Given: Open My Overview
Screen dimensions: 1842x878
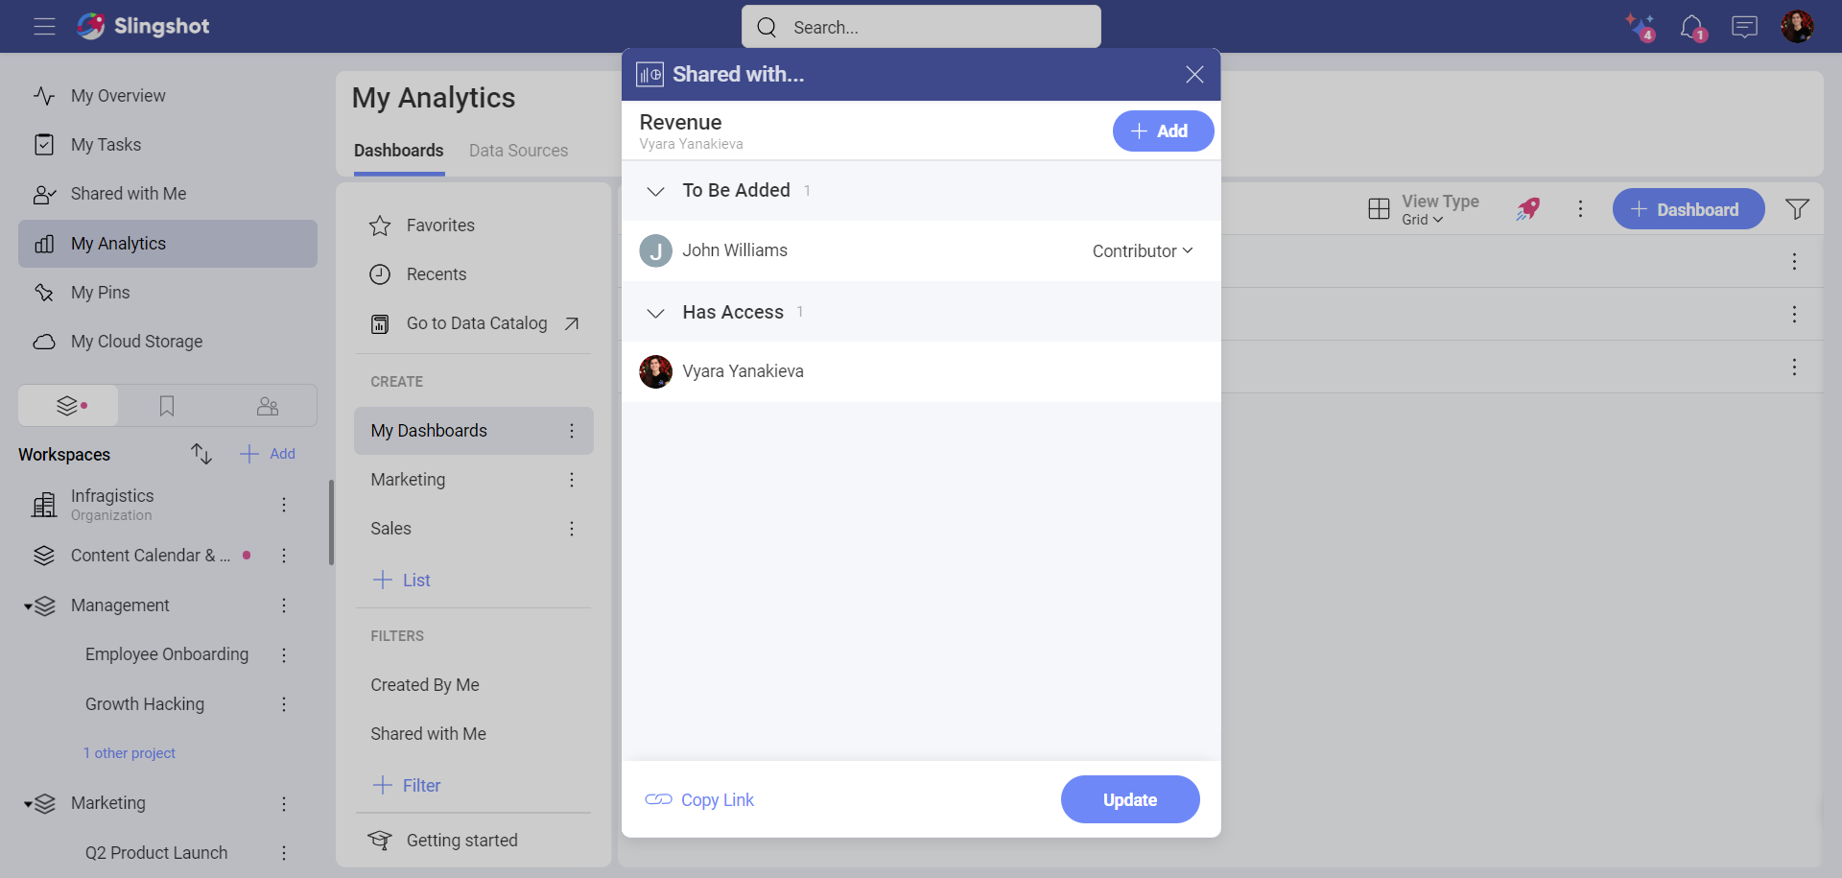Looking at the screenshot, I should [x=168, y=96].
